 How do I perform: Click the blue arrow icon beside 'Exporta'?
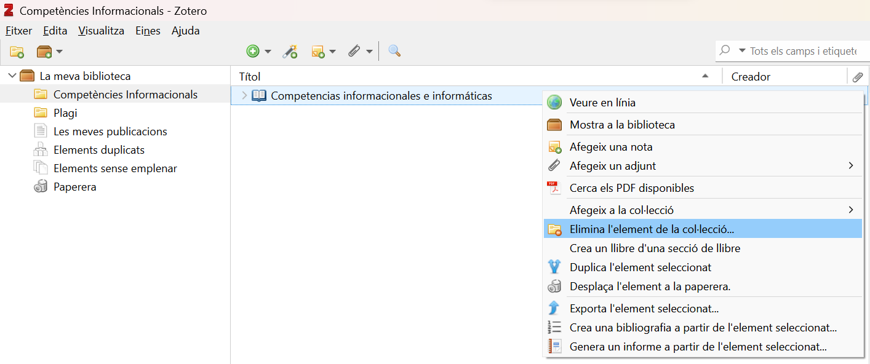pos(554,308)
